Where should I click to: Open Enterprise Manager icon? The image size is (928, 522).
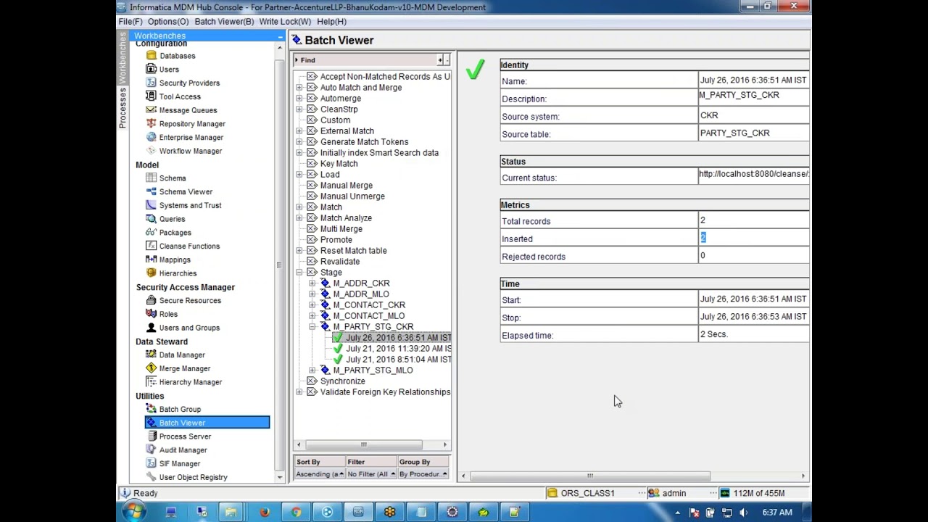[151, 137]
